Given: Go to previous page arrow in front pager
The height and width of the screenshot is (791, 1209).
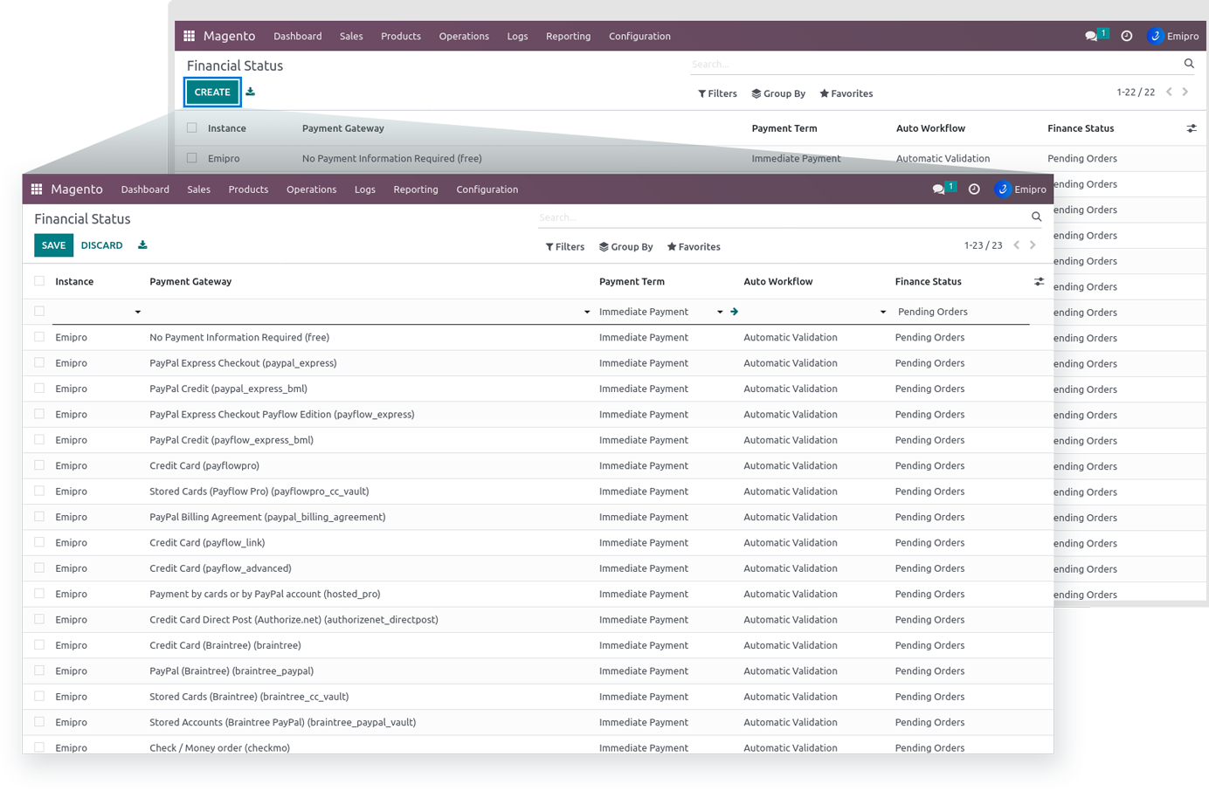Looking at the screenshot, I should coord(1016,245).
